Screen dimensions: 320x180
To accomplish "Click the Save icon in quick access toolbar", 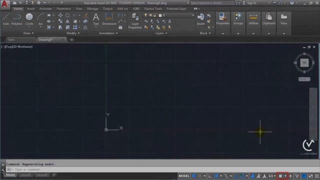I will click(x=26, y=3).
